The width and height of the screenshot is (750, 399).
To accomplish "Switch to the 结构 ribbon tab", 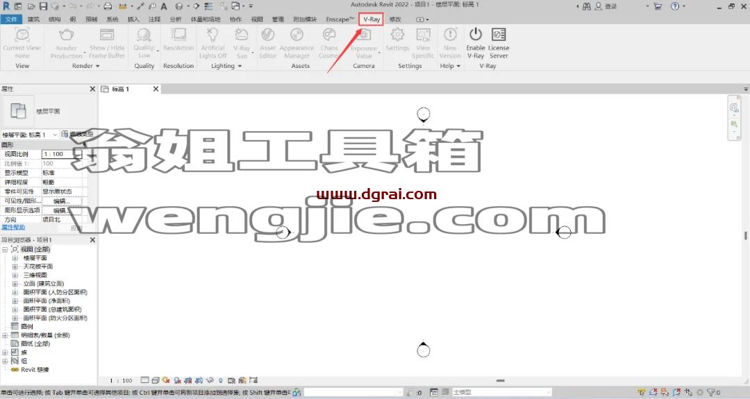I will pyautogui.click(x=55, y=19).
